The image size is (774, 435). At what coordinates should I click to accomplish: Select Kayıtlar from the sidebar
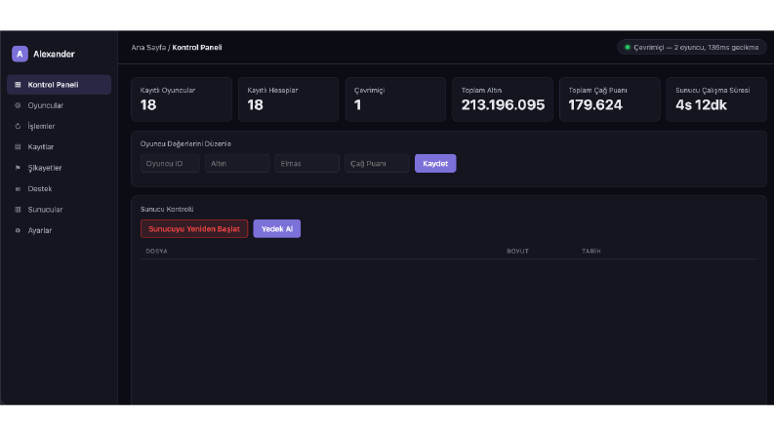click(59, 147)
